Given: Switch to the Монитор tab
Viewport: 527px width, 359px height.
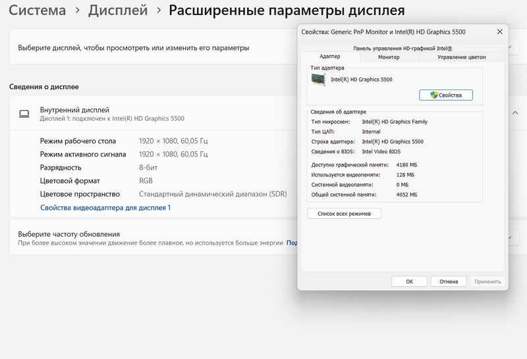Looking at the screenshot, I should [389, 57].
